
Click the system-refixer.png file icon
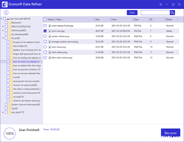coord(50,36)
